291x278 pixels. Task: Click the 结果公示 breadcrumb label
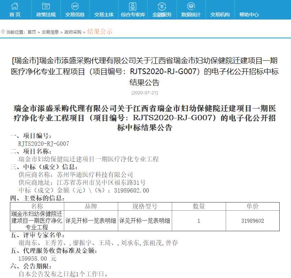click(100, 32)
